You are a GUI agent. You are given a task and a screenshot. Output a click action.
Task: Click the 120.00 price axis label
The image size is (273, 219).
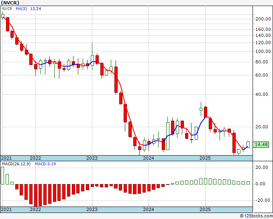[263, 43]
